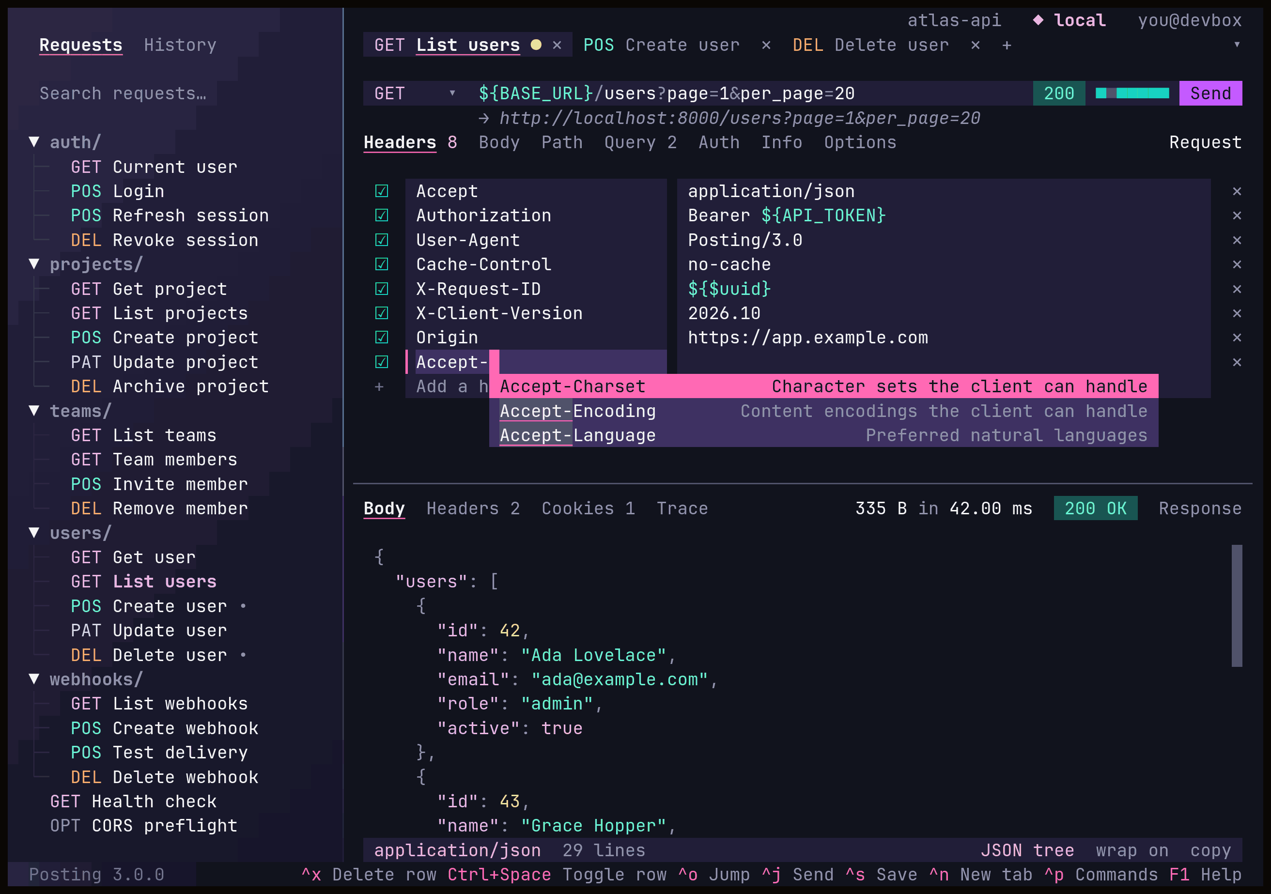1271x894 pixels.
Task: Remove the User-Agent header row
Action: click(1237, 240)
